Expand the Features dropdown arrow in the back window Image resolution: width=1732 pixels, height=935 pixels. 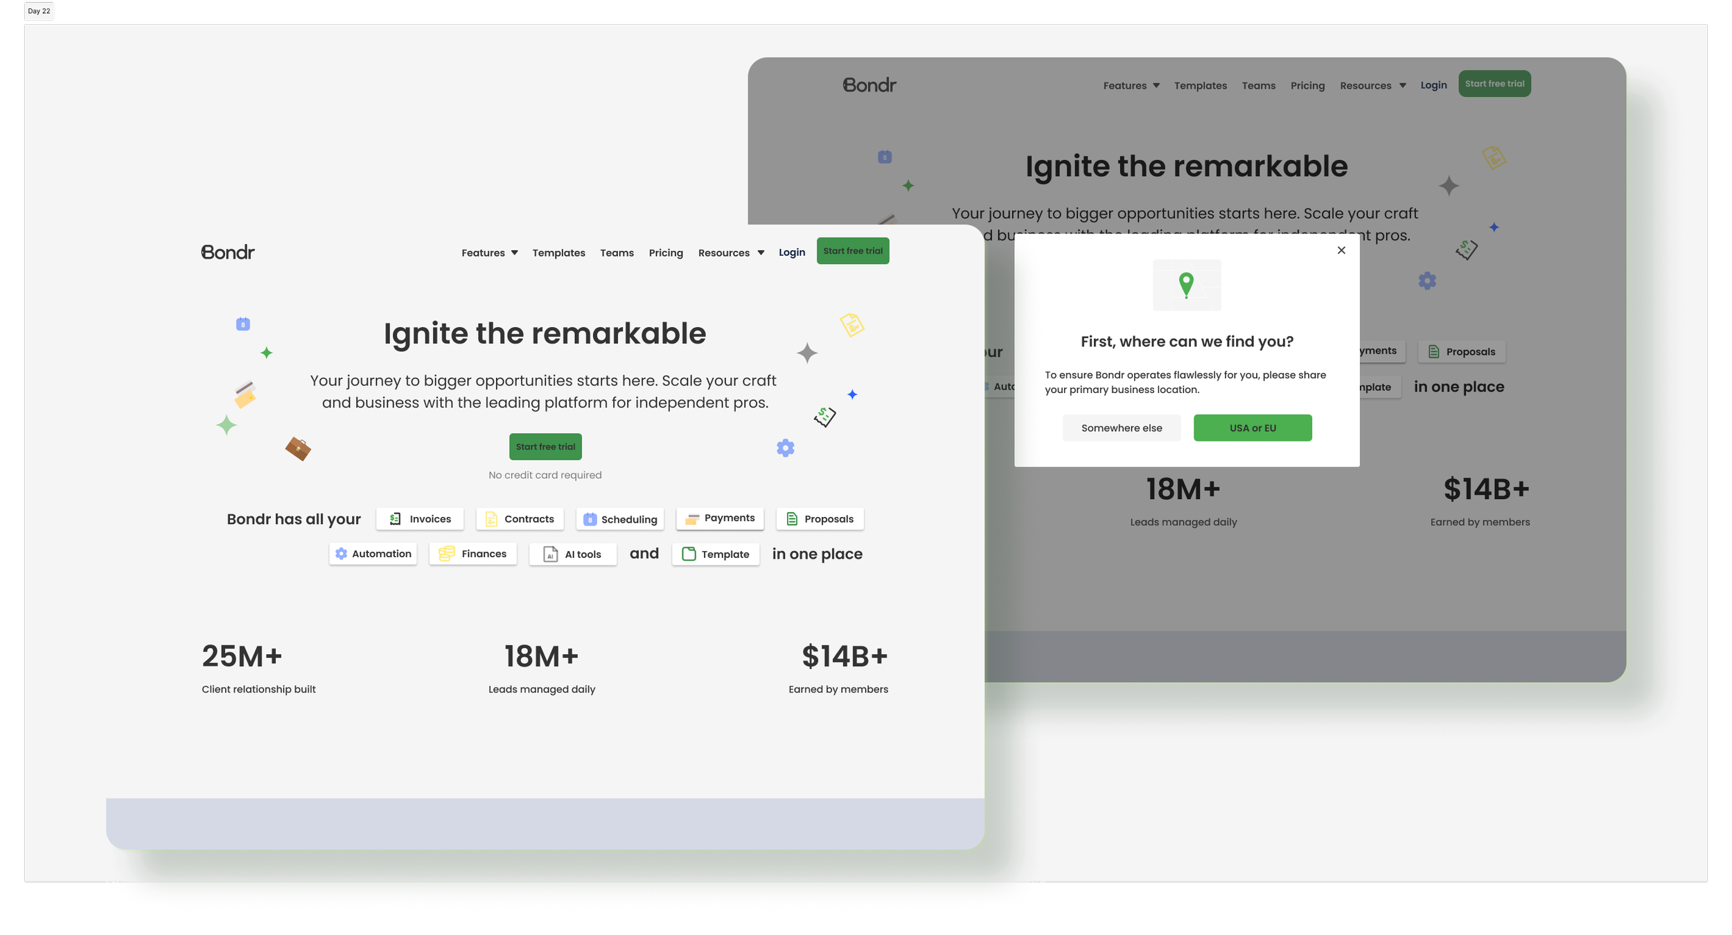coord(1156,86)
